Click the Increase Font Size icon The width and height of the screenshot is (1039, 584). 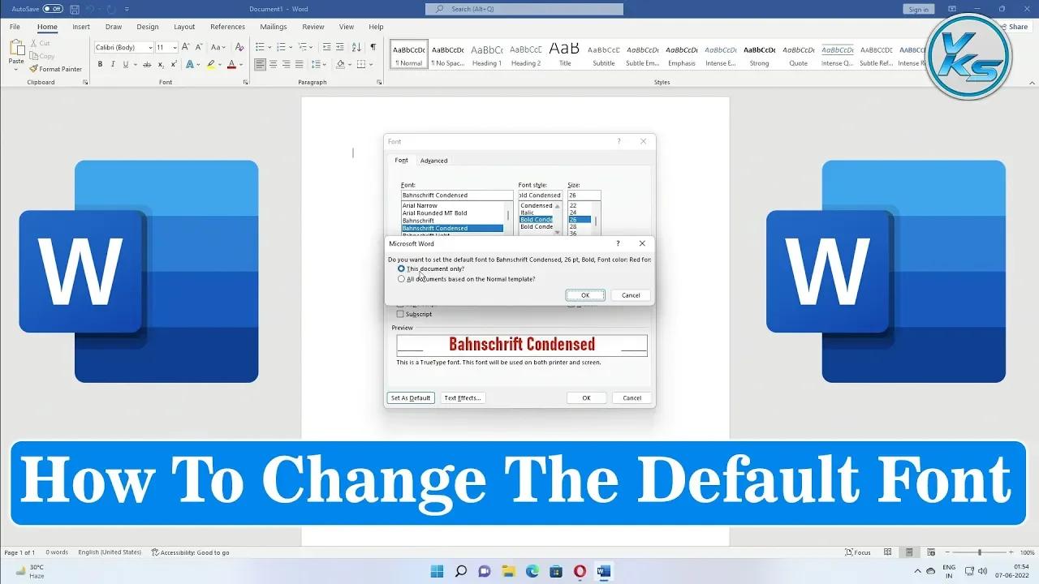coord(186,47)
